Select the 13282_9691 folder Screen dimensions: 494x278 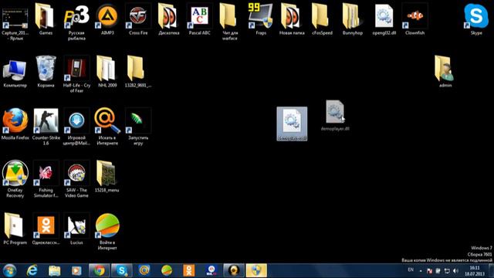coord(137,72)
